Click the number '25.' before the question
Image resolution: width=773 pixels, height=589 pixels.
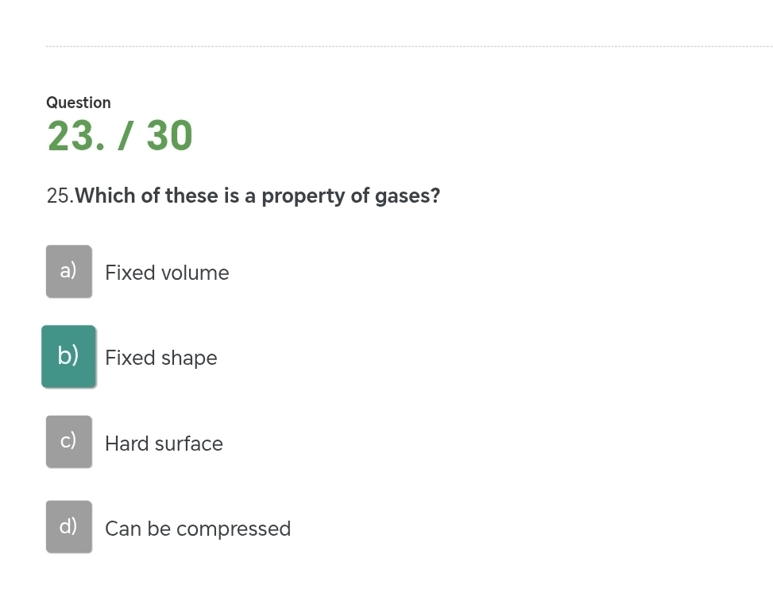pyautogui.click(x=60, y=196)
